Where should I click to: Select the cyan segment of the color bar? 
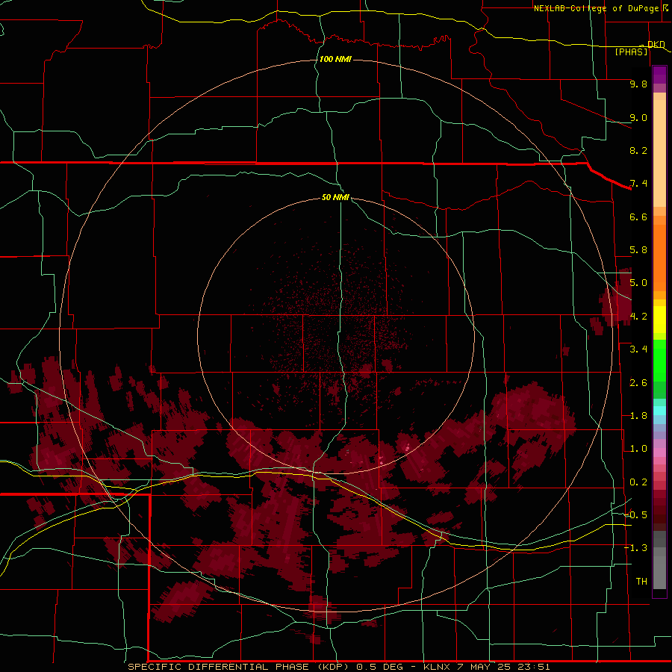point(659,411)
